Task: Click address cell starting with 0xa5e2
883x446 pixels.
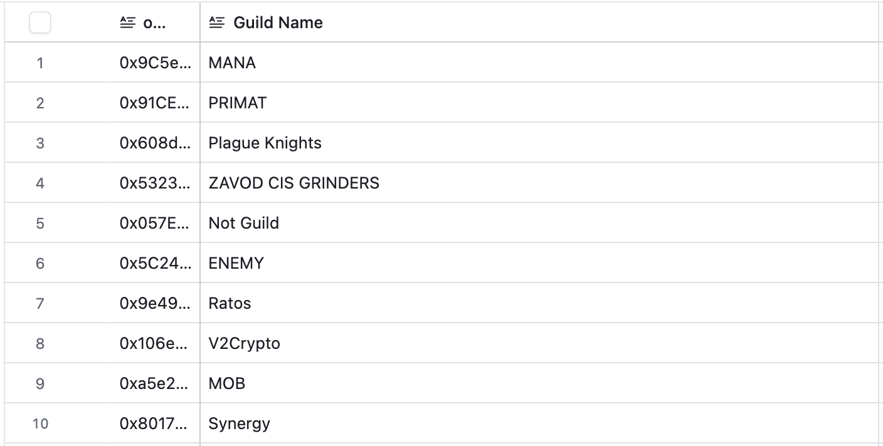Action: (154, 383)
